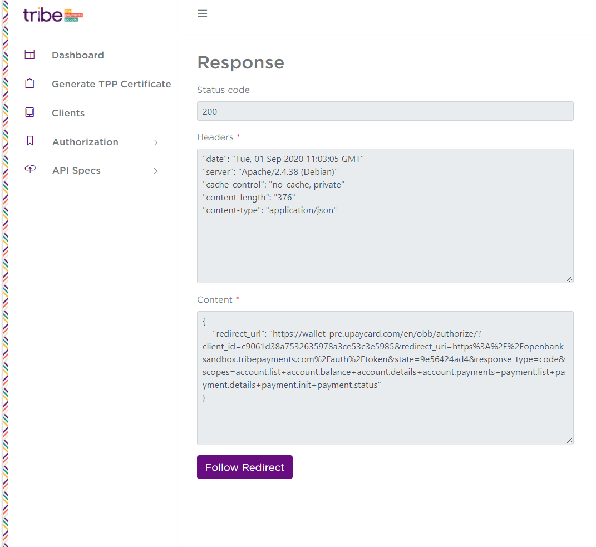Screen dimensions: 596x547
Task: Click the Headers text area resize handle
Action: (x=569, y=279)
